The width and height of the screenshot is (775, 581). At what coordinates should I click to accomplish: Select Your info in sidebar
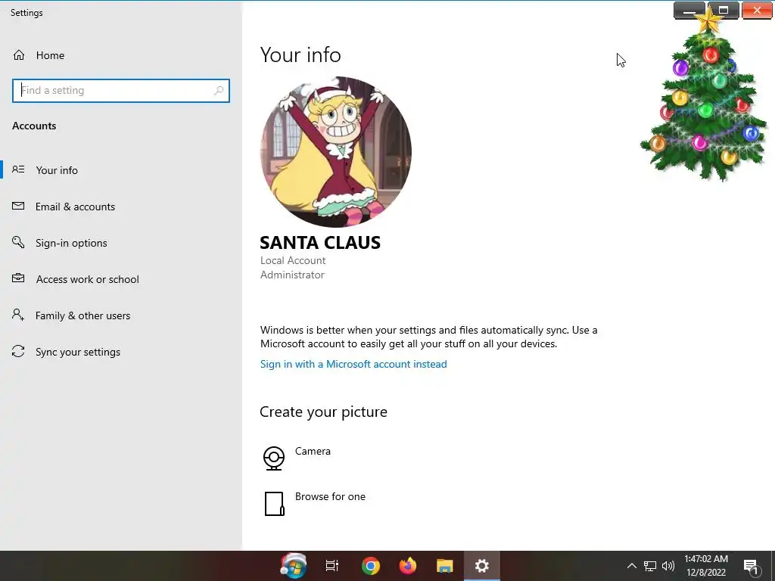57,170
